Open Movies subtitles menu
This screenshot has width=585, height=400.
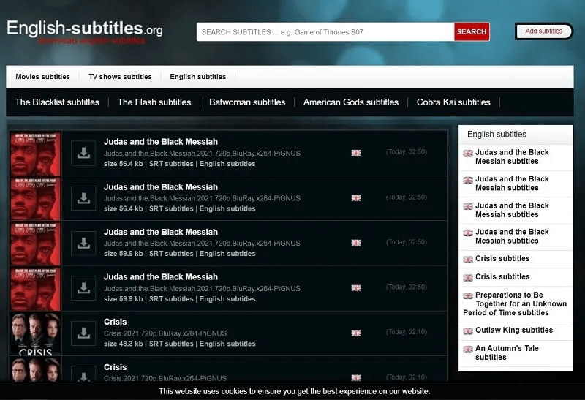click(x=42, y=77)
